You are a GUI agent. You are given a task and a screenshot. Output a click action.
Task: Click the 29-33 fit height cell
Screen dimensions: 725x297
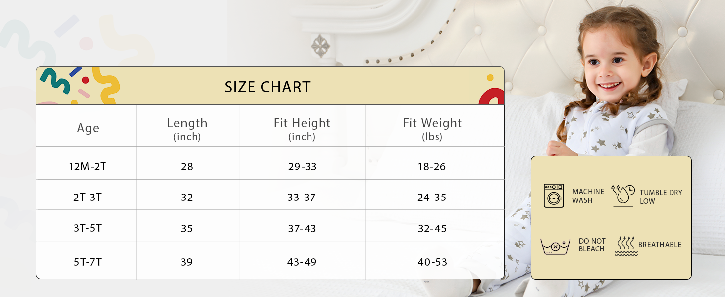click(302, 167)
